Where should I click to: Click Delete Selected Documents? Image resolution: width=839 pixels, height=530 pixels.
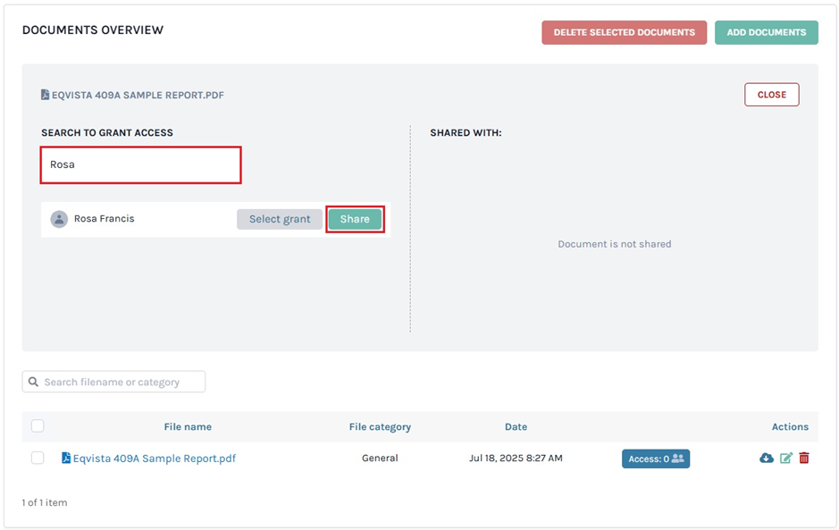tap(624, 33)
